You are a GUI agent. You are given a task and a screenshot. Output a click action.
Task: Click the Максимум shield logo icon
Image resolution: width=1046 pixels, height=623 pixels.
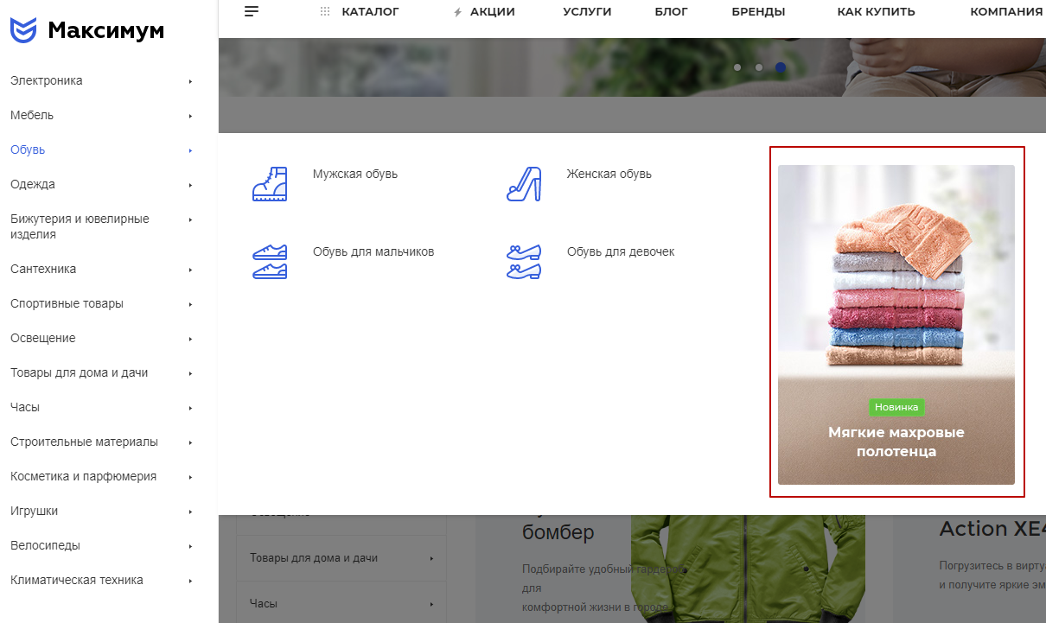(x=23, y=30)
